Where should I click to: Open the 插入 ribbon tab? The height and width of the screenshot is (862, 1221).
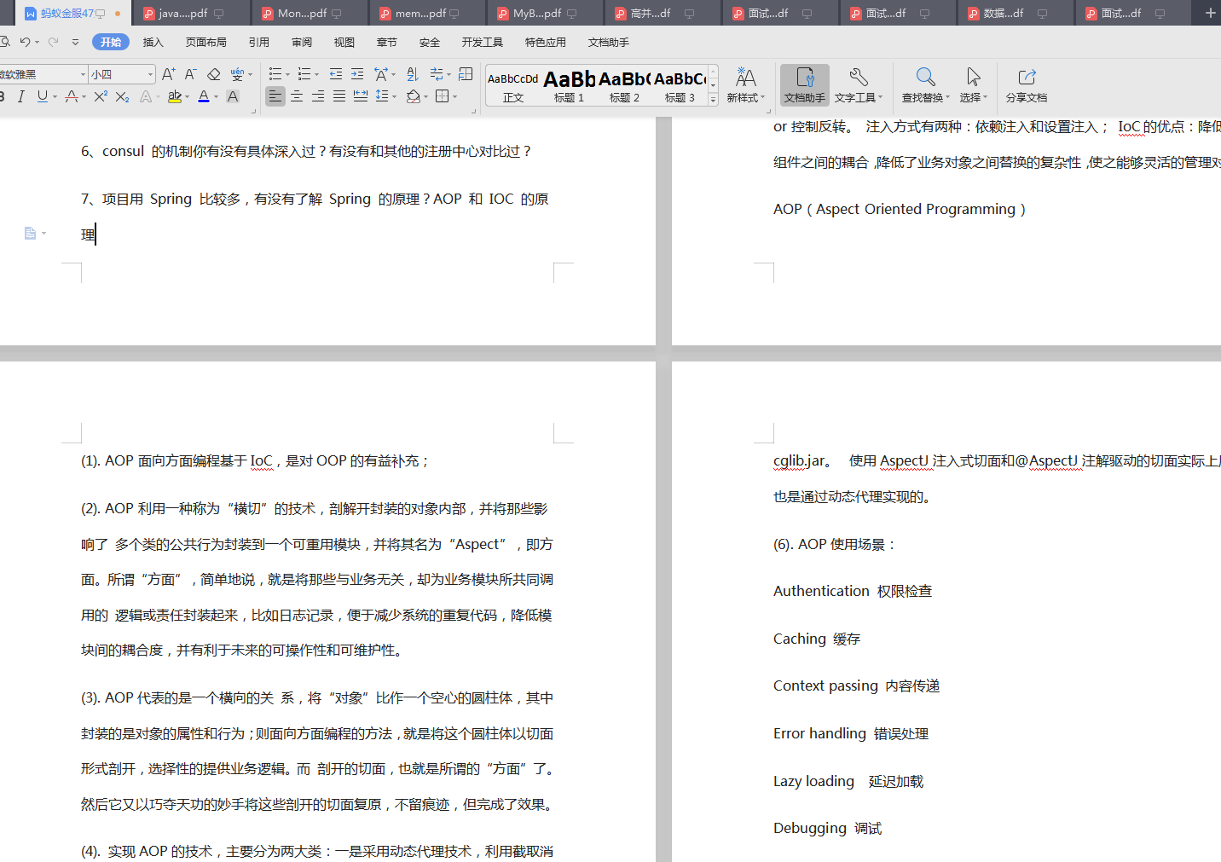tap(153, 42)
